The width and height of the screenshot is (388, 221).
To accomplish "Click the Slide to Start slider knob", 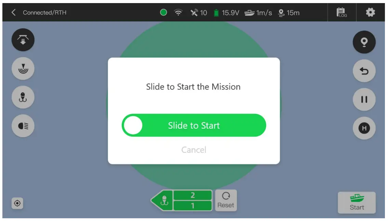I will (133, 125).
